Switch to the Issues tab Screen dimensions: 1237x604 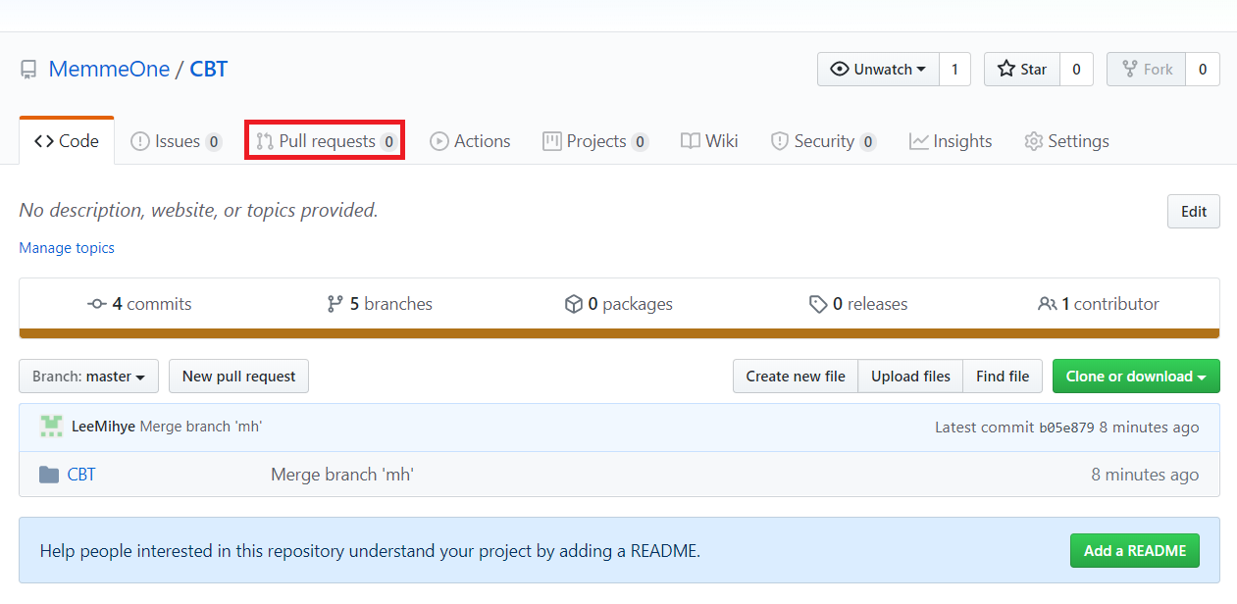pos(177,141)
